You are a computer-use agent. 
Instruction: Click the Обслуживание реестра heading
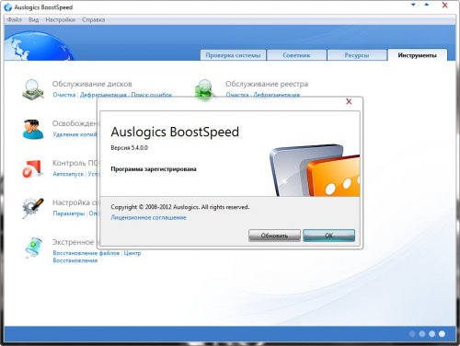267,84
